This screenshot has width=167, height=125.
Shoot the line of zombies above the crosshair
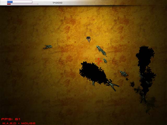[101, 51]
